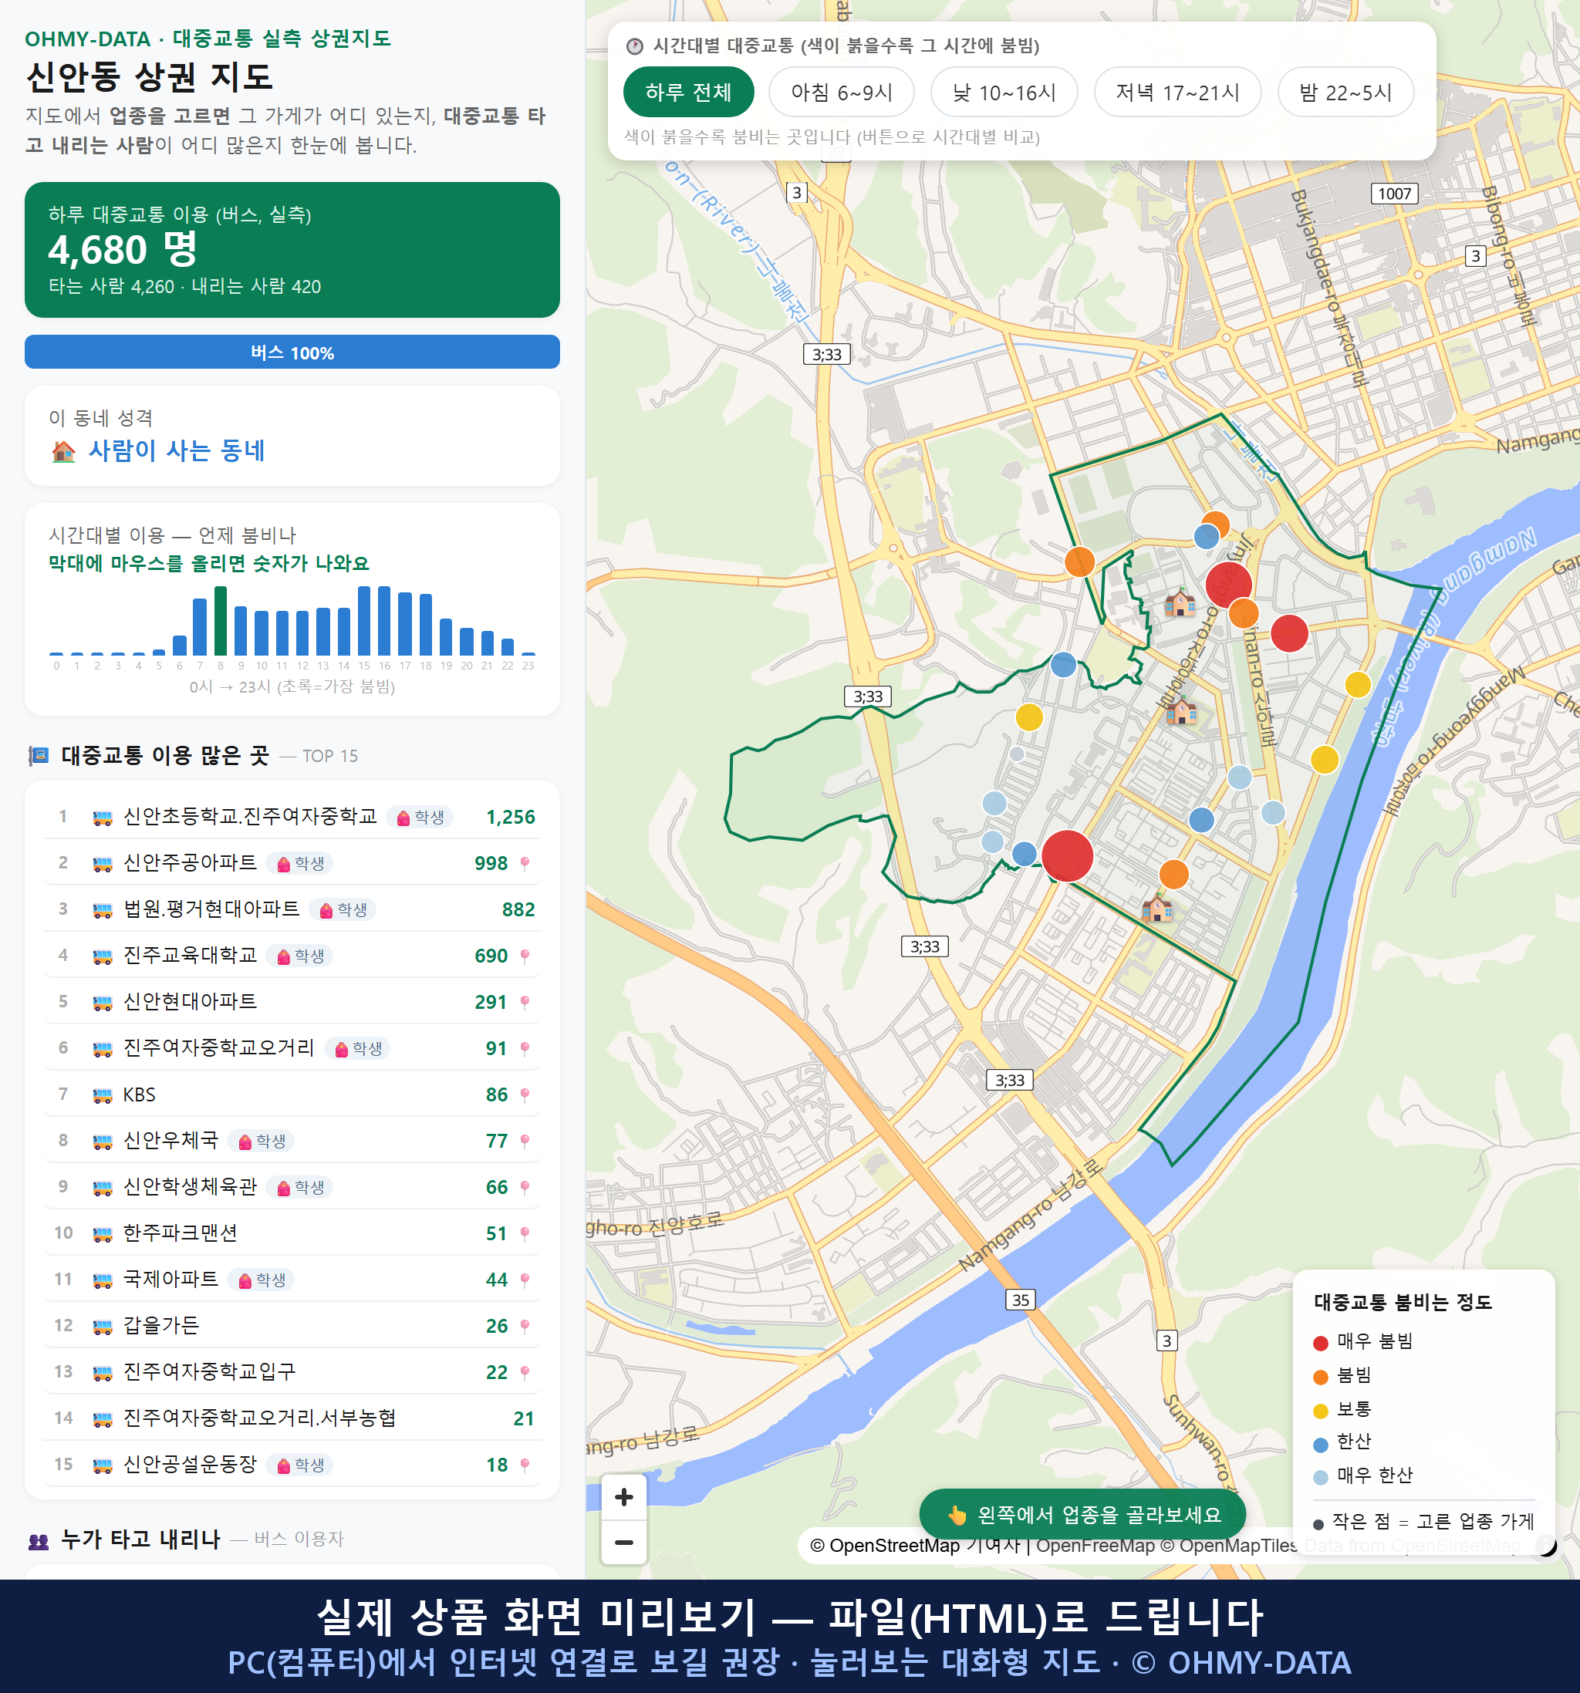Screen dimensions: 1580x1693
Task: Select the KBS stop row
Action: tap(292, 1094)
